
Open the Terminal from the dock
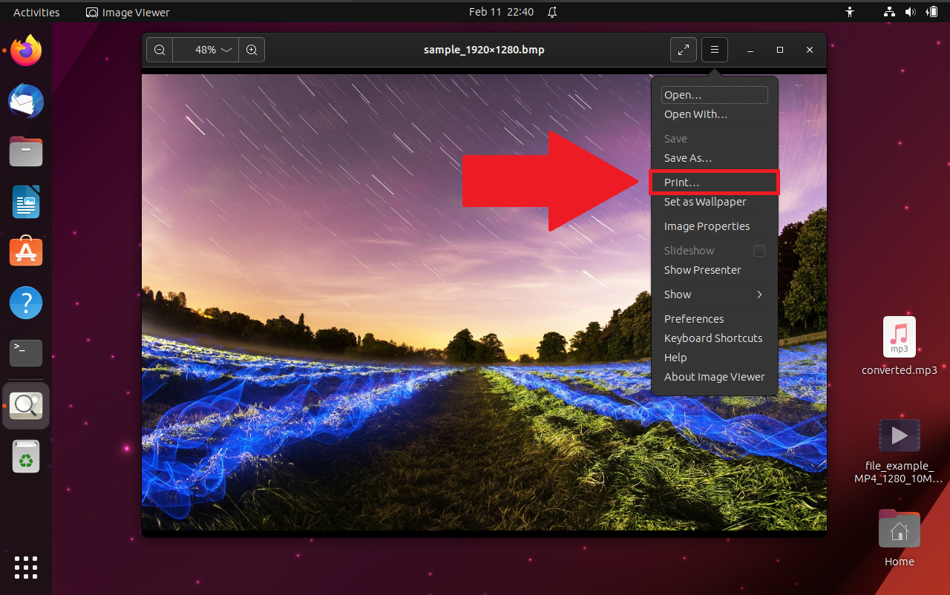point(25,353)
